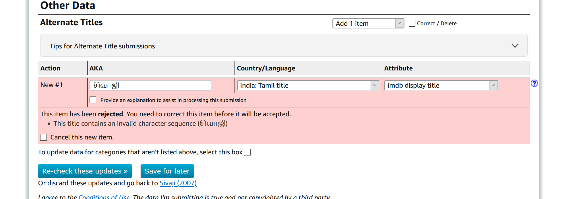Click the New #1 row label

click(52, 85)
